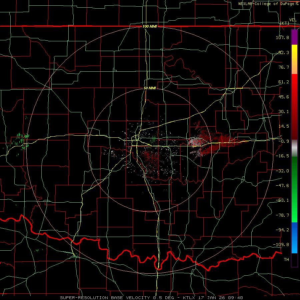
Task: Pick the purple segment of velocity color bar
Action: click(x=294, y=37)
